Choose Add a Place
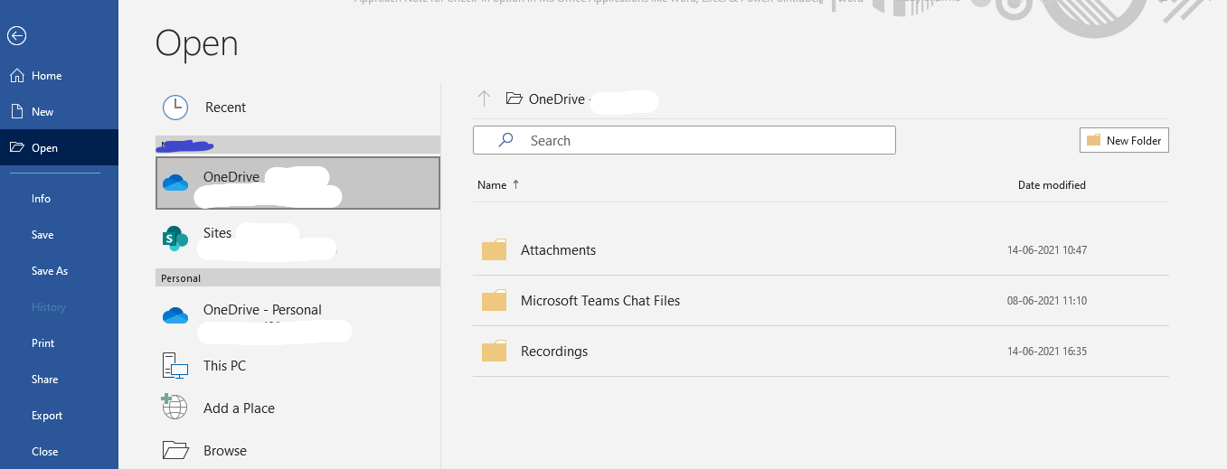This screenshot has width=1227, height=469. click(297, 408)
